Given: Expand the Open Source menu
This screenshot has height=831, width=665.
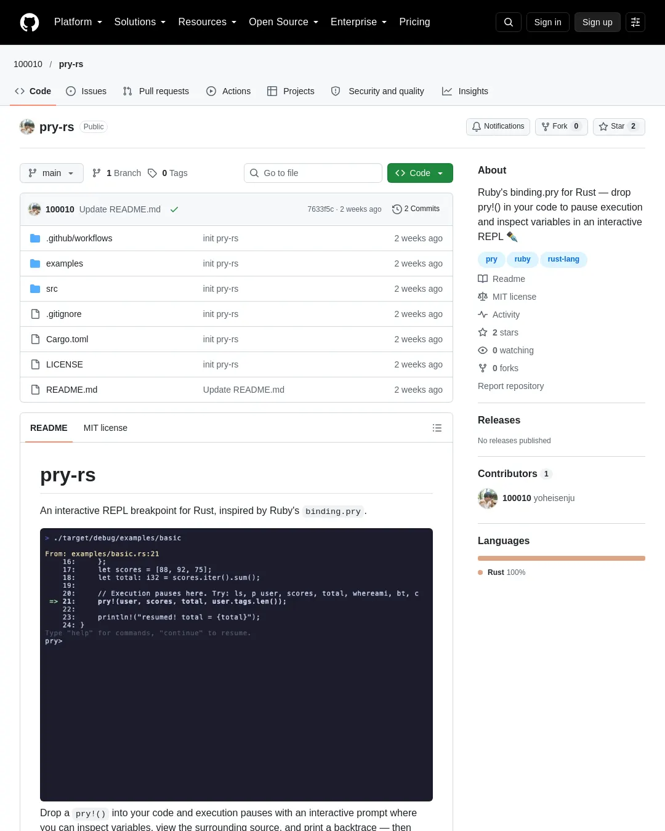Looking at the screenshot, I should tap(283, 22).
